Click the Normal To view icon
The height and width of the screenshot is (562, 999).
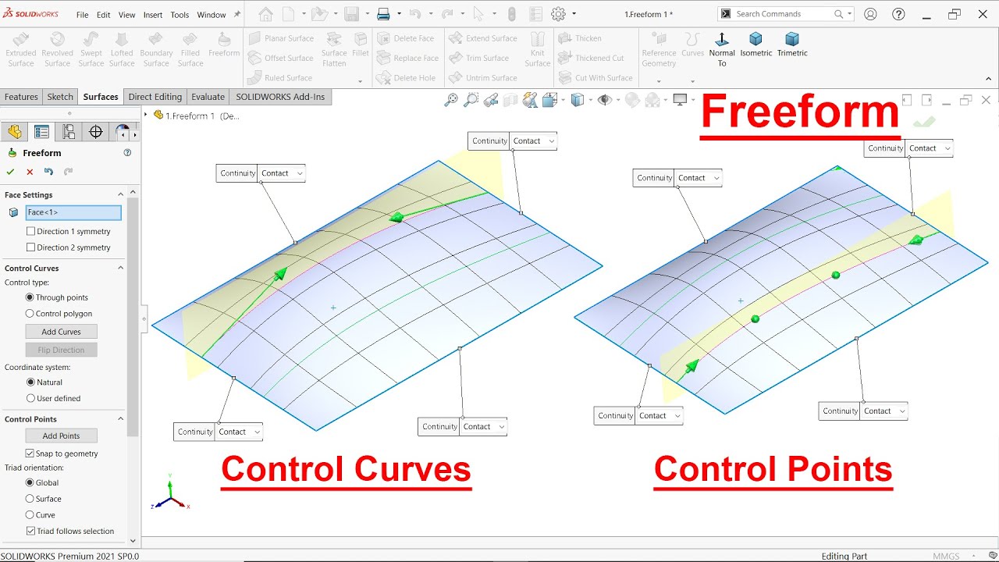click(x=721, y=39)
